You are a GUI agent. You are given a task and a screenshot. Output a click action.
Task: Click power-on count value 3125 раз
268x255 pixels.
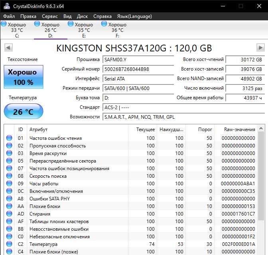pyautogui.click(x=245, y=88)
